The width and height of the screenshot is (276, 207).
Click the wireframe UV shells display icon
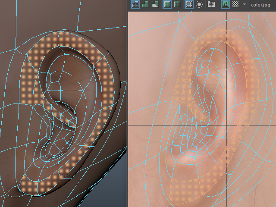click(x=135, y=4)
